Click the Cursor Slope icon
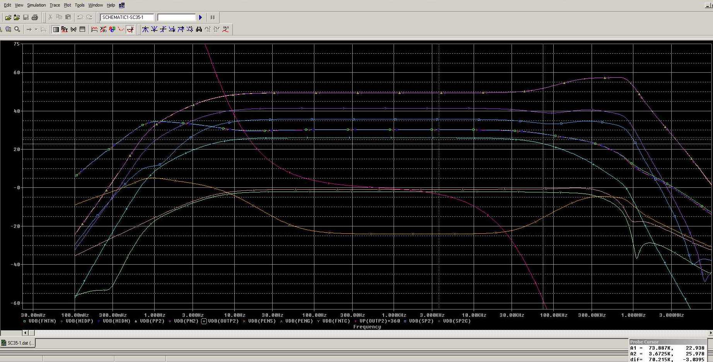713x362 pixels. tap(163, 29)
